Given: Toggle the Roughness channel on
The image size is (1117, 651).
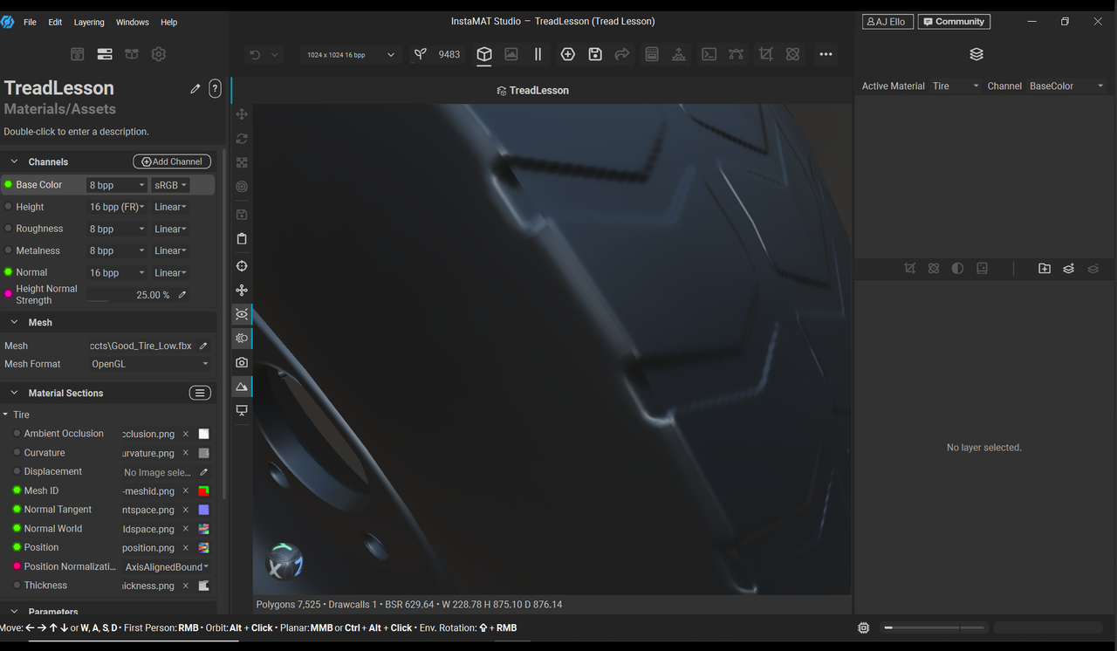Looking at the screenshot, I should coord(9,229).
